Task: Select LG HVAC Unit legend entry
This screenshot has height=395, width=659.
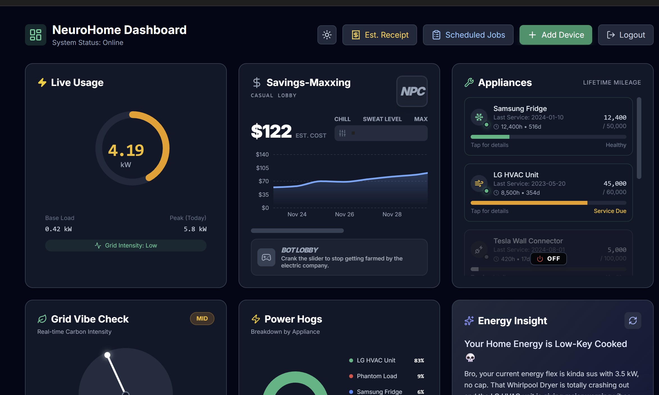Action: (376, 360)
